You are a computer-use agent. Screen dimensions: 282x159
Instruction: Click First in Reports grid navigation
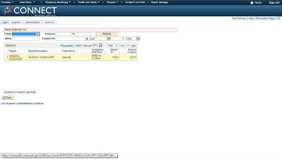pos(111,46)
